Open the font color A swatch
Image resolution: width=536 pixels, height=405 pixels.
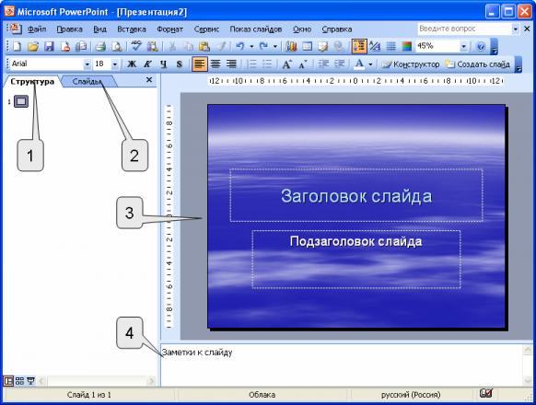point(359,64)
